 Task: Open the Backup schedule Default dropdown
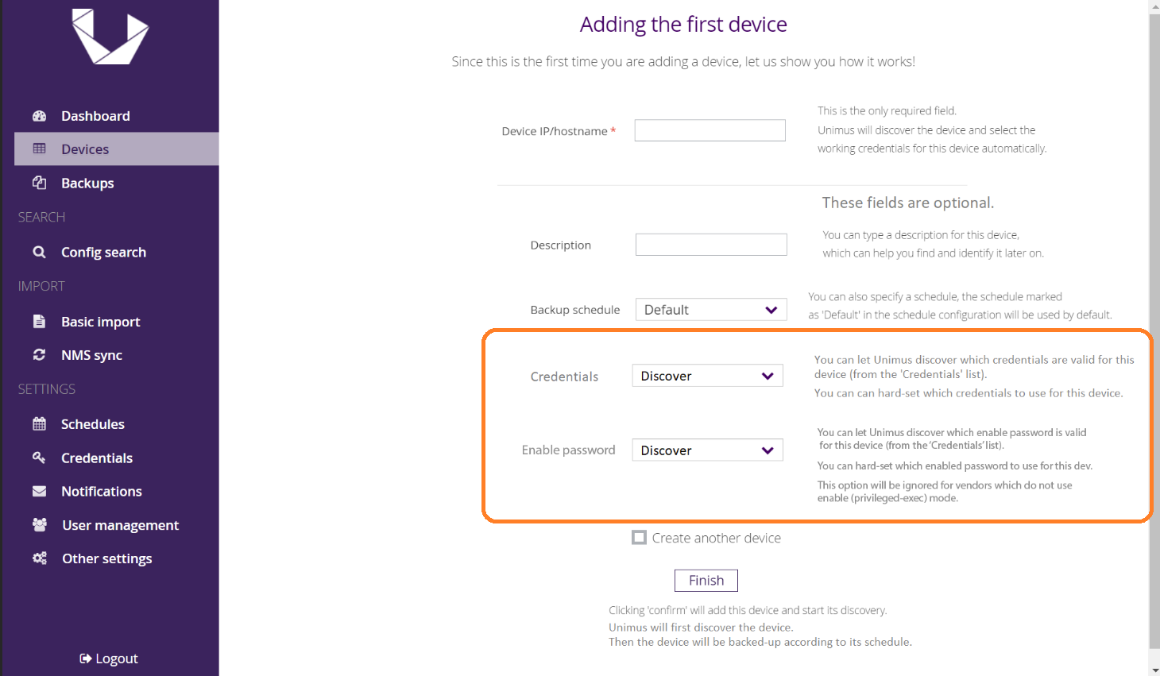click(711, 310)
